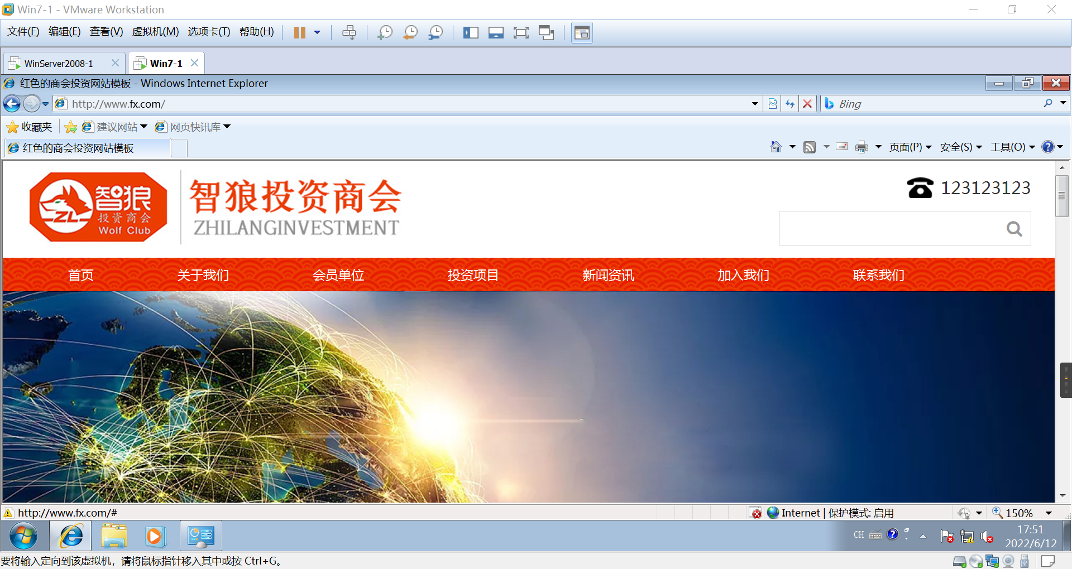Viewport: 1072px width, 569px height.
Task: Open the 安全(S) dropdown menu
Action: [x=961, y=147]
